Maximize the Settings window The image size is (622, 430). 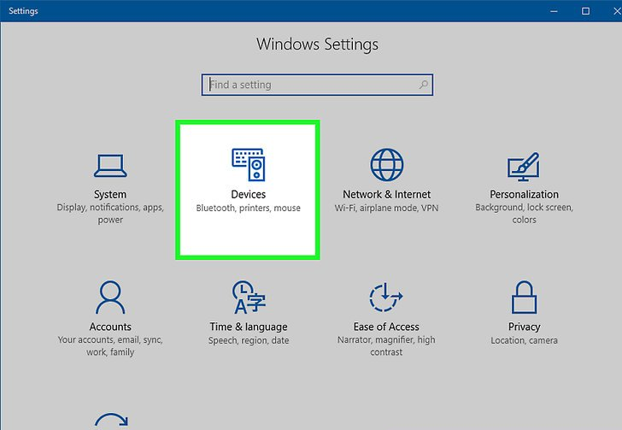585,11
